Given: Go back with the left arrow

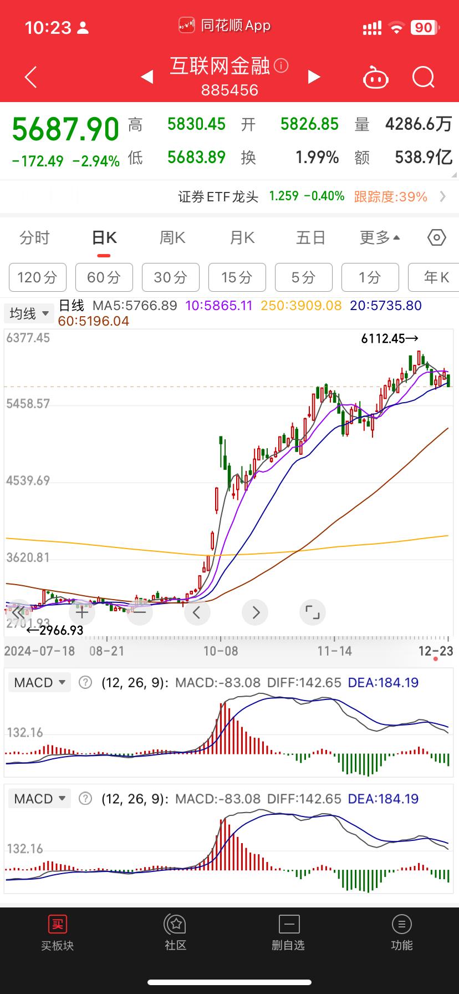Looking at the screenshot, I should tap(31, 77).
